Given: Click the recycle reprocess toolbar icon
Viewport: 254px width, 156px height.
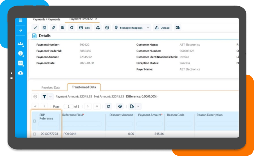Looking at the screenshot, I should (x=98, y=28).
